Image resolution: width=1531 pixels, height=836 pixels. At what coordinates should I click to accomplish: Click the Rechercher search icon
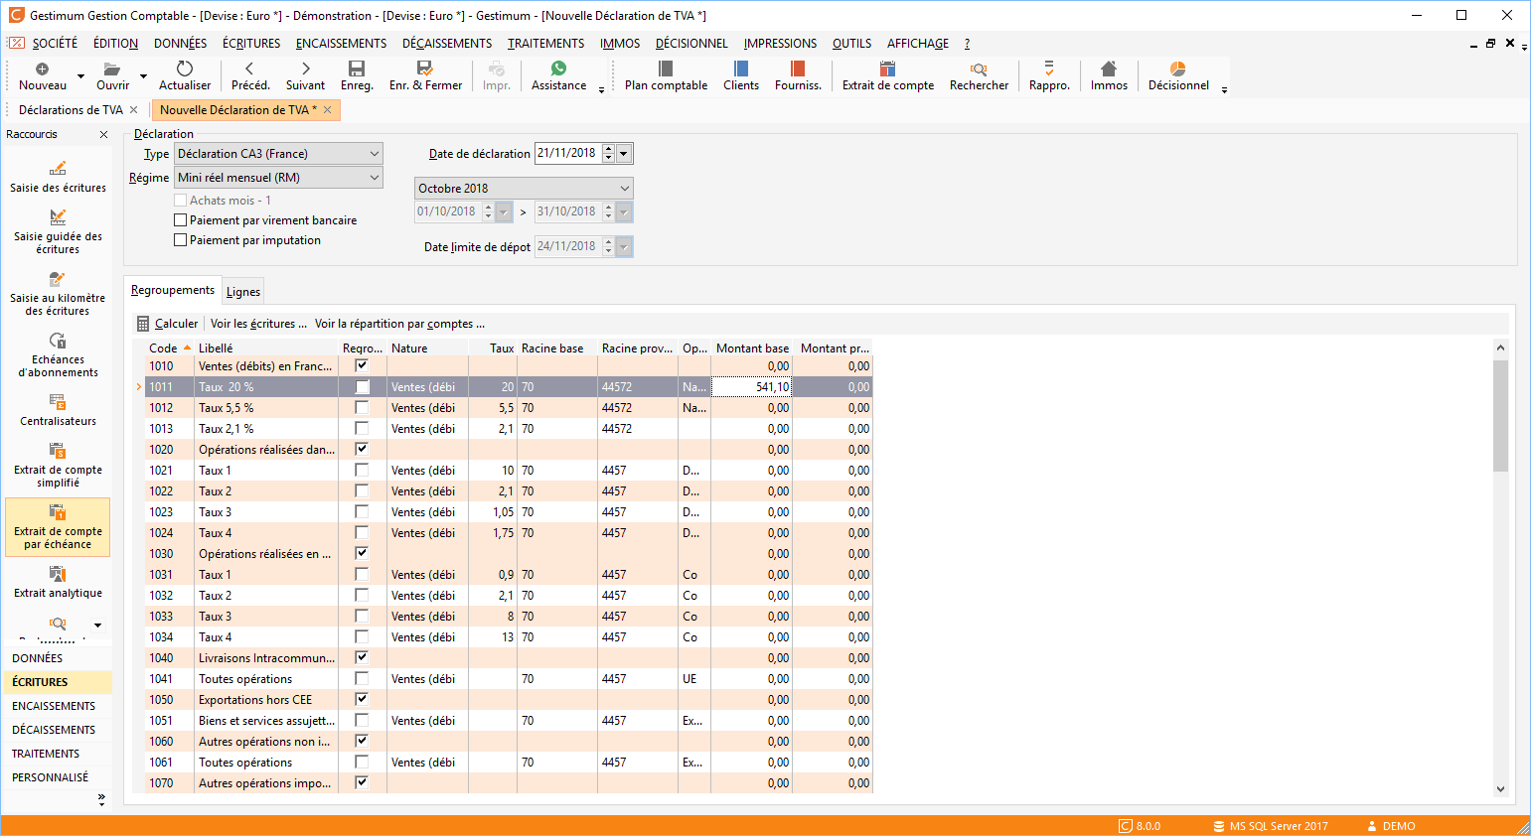(x=979, y=70)
